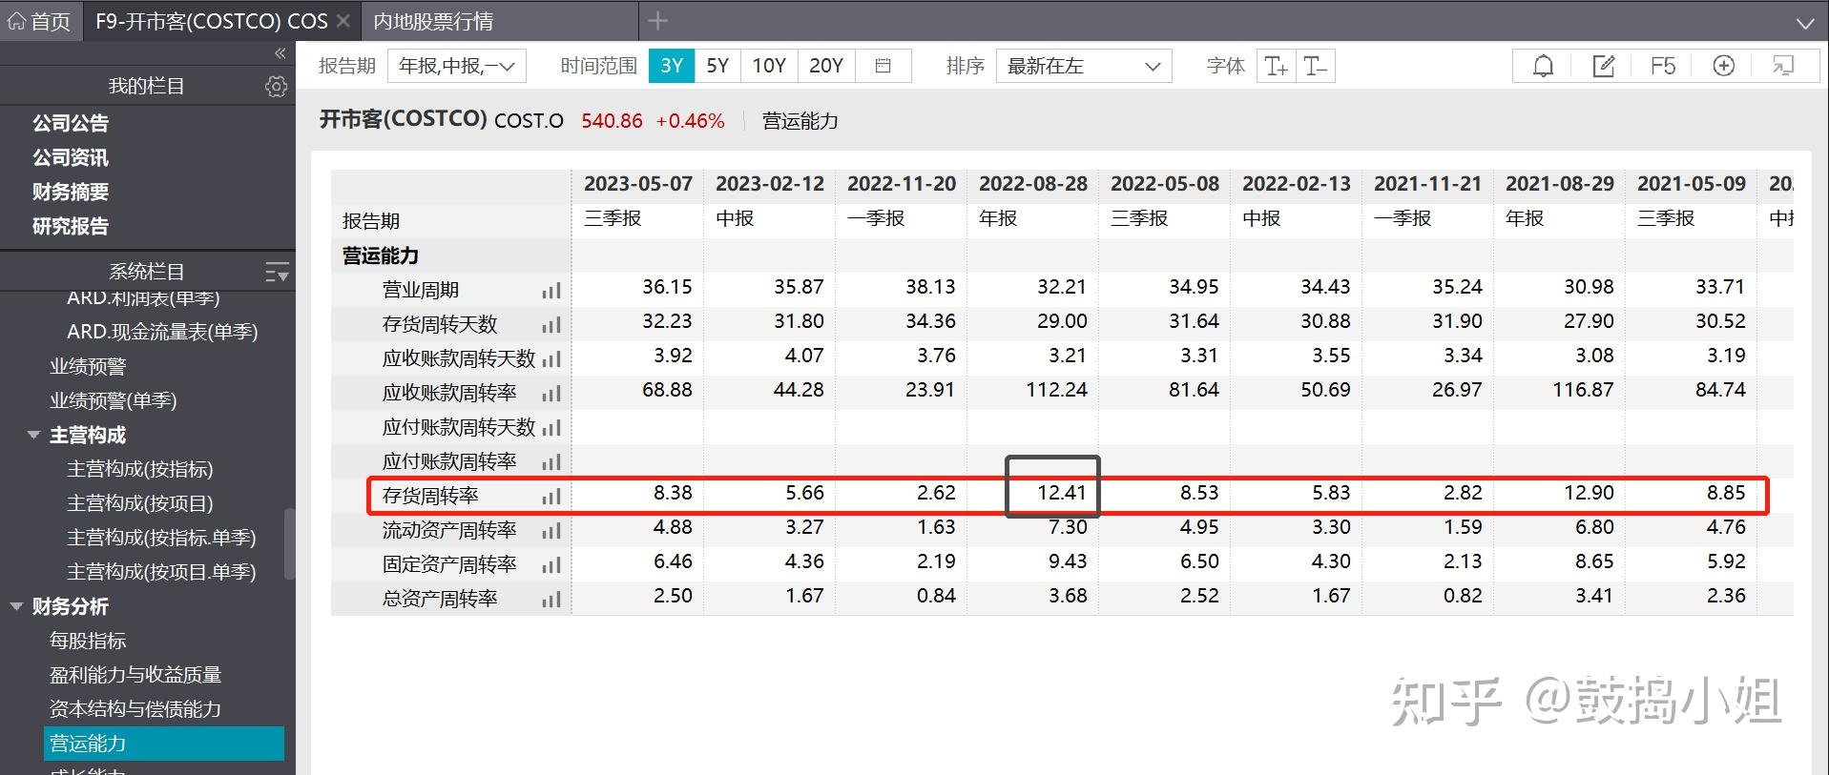Select ARD.现金流量表(单季) item
This screenshot has width=1829, height=775.
click(162, 332)
